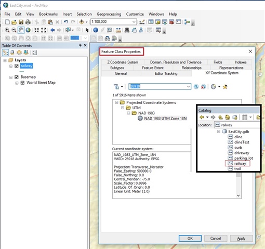Expand the World Street Map layer
Screen dimensions: 265x249
[17, 83]
